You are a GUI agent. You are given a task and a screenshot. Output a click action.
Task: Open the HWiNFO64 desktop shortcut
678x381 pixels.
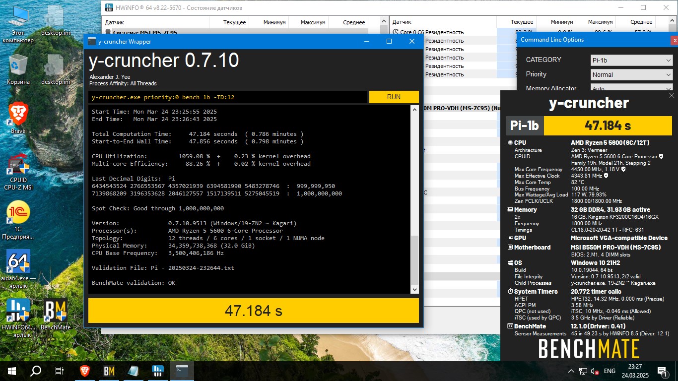point(18,317)
